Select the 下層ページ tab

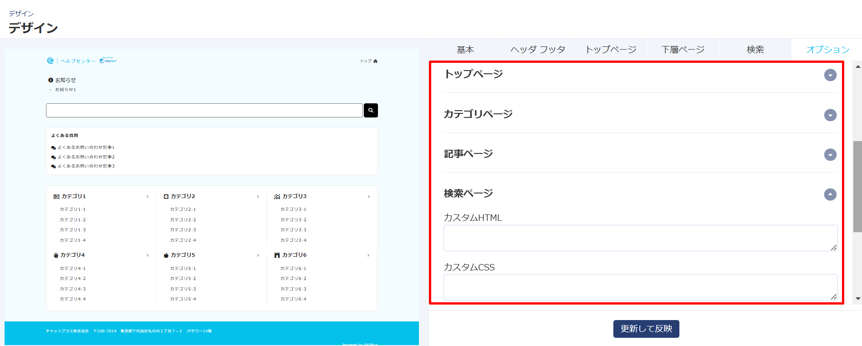click(683, 50)
